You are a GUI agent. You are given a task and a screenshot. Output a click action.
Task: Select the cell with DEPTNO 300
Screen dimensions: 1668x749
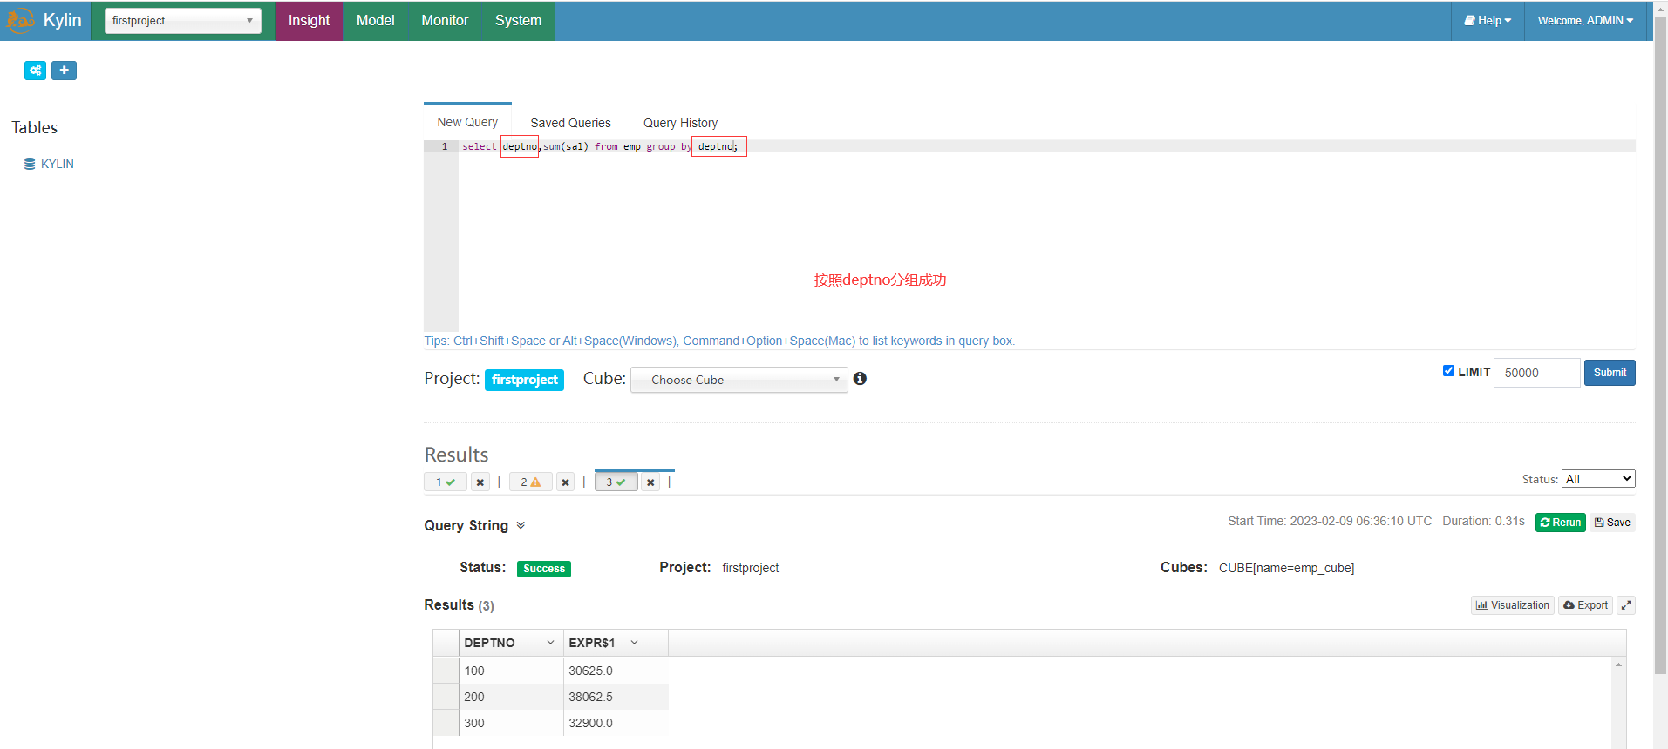pyautogui.click(x=511, y=723)
